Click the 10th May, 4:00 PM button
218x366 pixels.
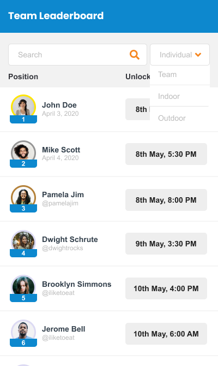click(166, 288)
